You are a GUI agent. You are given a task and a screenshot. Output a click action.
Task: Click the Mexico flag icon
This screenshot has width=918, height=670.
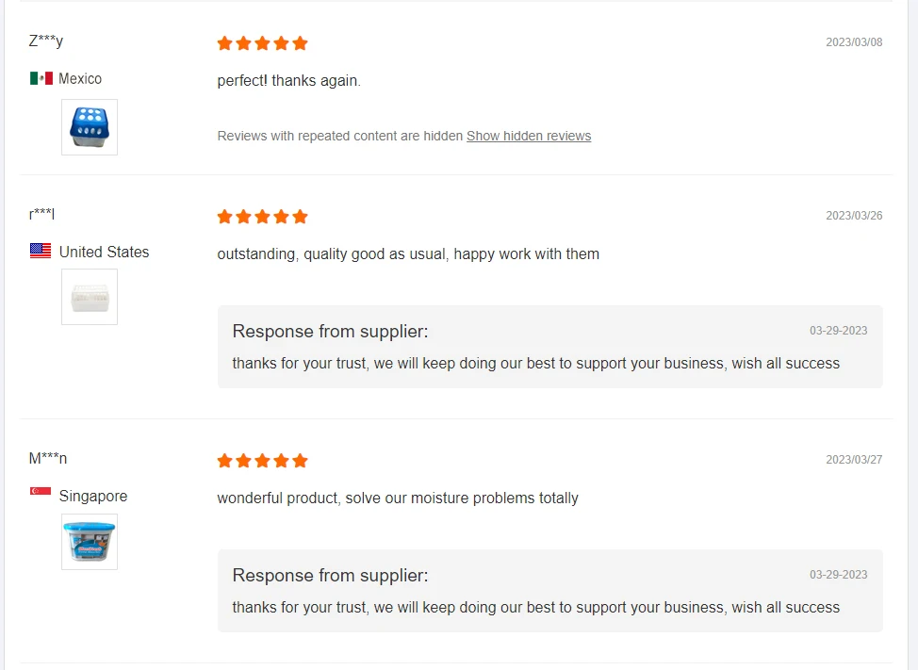[x=41, y=78]
